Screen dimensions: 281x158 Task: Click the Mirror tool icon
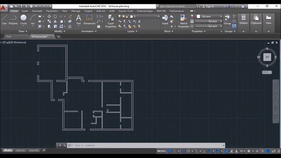tap(55, 22)
